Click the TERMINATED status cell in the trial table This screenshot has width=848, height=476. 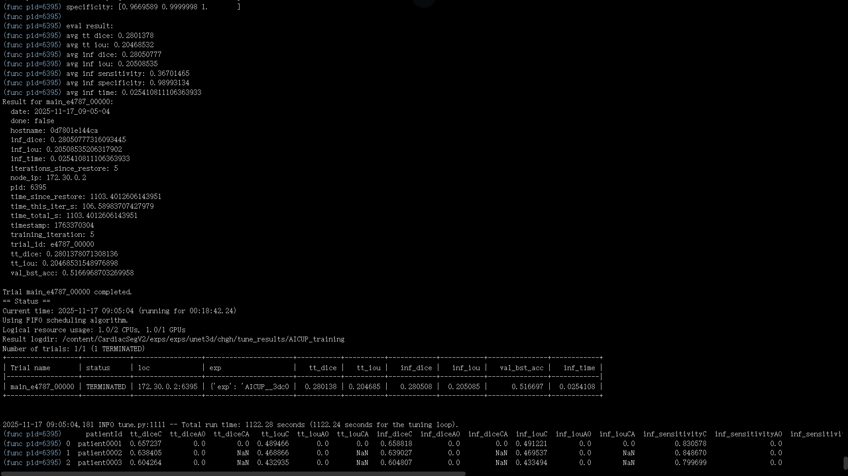106,386
